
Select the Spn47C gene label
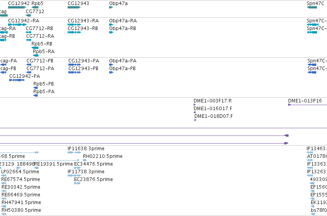315,3
